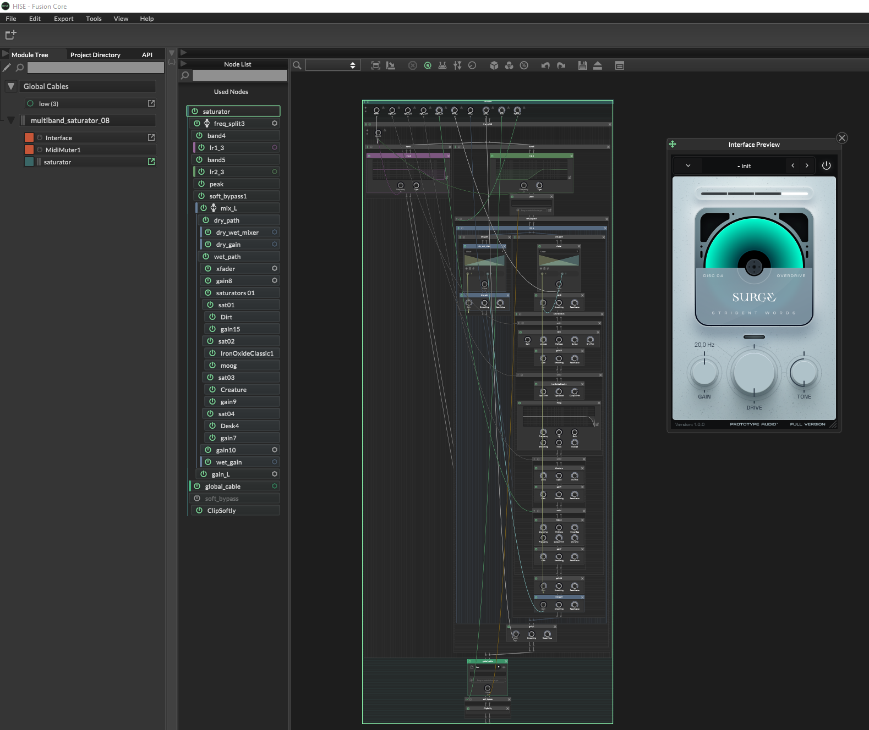Open the Tools menu
869x730 pixels.
coord(94,19)
